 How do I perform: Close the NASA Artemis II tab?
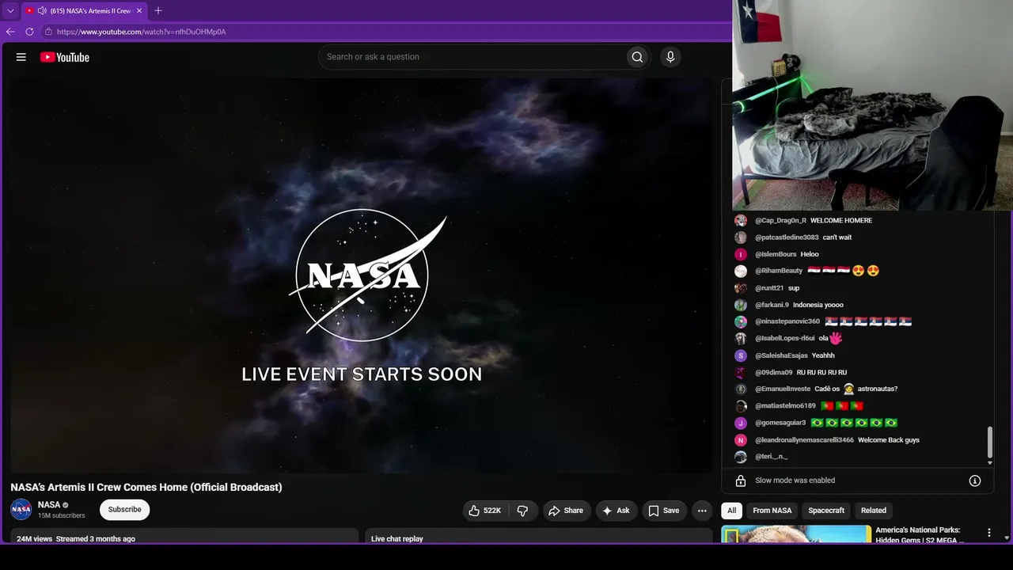pos(139,11)
